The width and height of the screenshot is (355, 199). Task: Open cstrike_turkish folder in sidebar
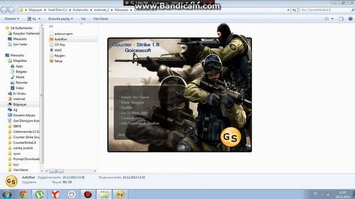pyautogui.click(x=23, y=148)
